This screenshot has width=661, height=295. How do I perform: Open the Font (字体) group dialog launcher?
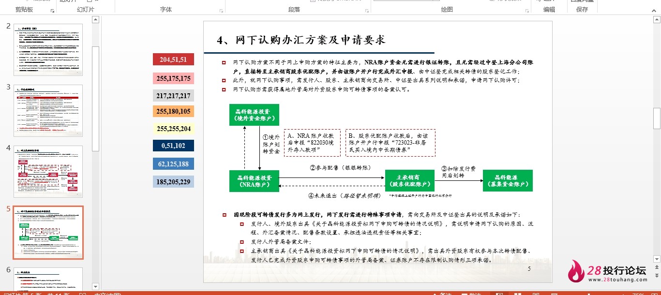pyautogui.click(x=222, y=10)
